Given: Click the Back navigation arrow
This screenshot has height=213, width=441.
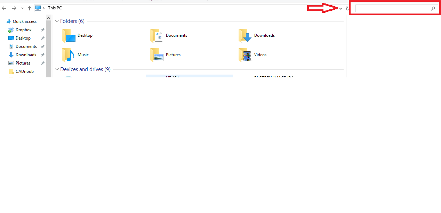Looking at the screenshot, I should (4, 8).
